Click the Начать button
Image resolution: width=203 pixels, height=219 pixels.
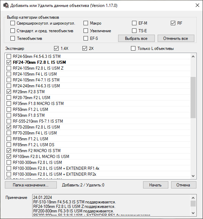coord(156,185)
